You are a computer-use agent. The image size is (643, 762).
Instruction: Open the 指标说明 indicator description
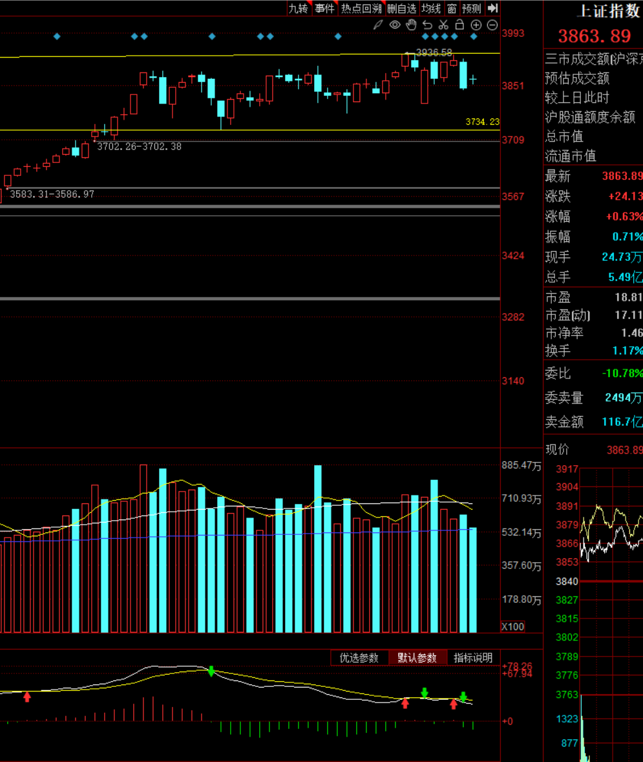[473, 658]
